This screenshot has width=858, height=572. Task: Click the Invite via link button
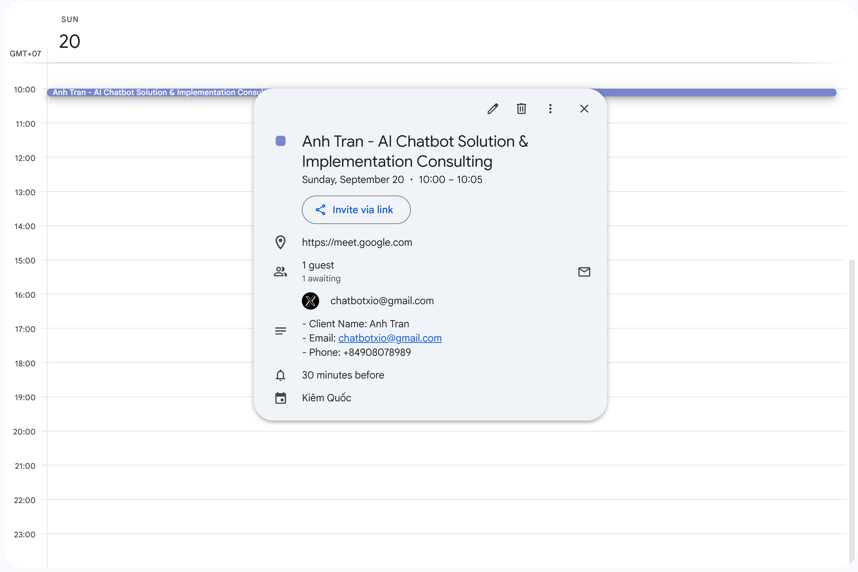click(x=356, y=210)
